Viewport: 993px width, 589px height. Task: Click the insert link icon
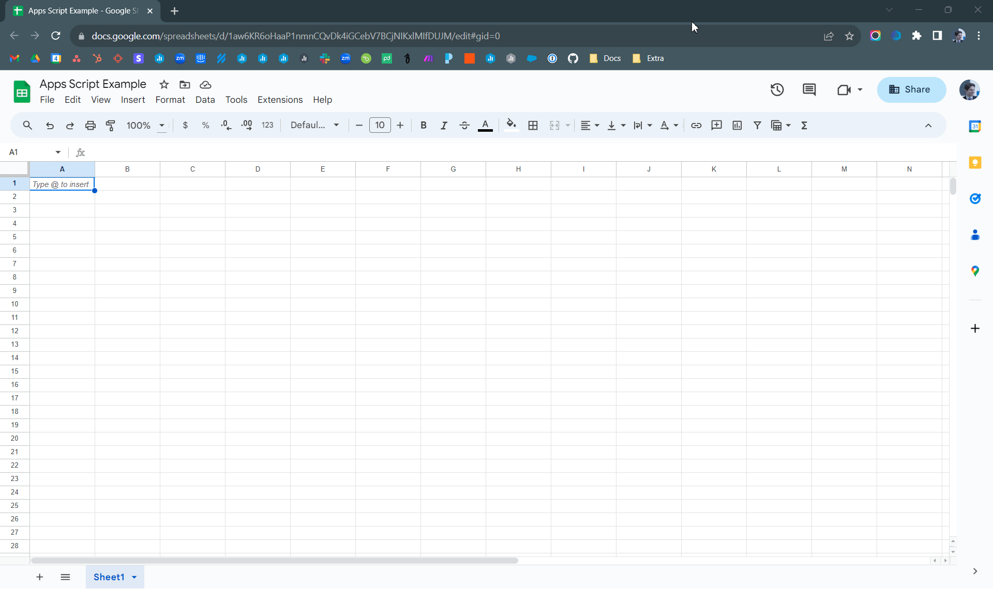click(696, 125)
